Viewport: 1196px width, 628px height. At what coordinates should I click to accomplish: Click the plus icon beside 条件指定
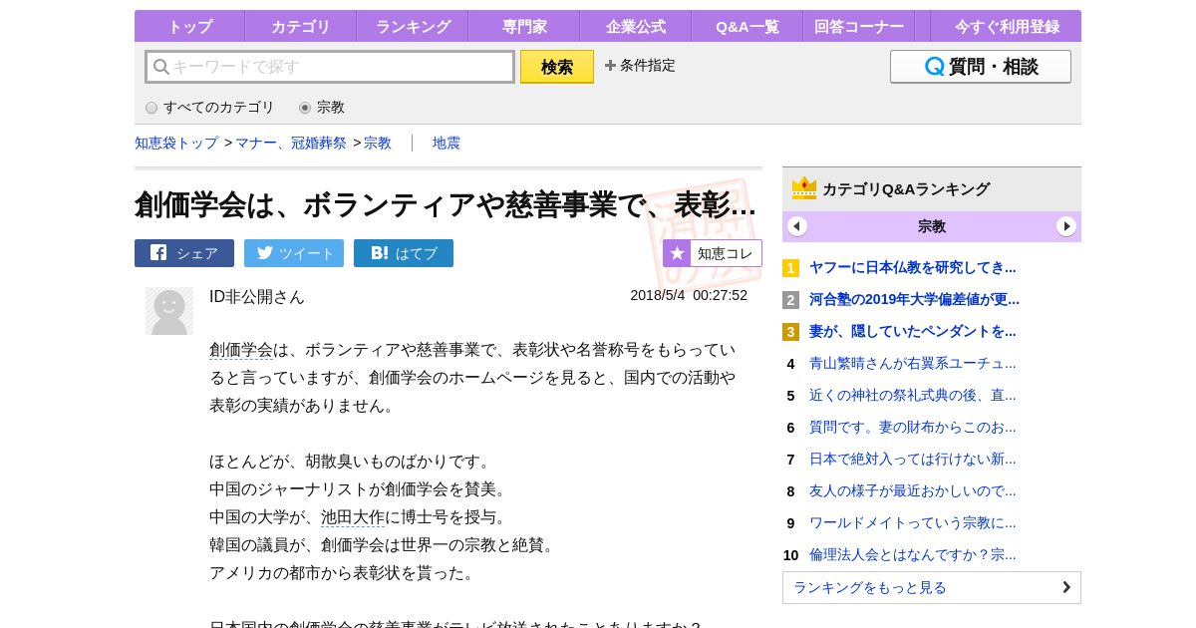pos(610,66)
